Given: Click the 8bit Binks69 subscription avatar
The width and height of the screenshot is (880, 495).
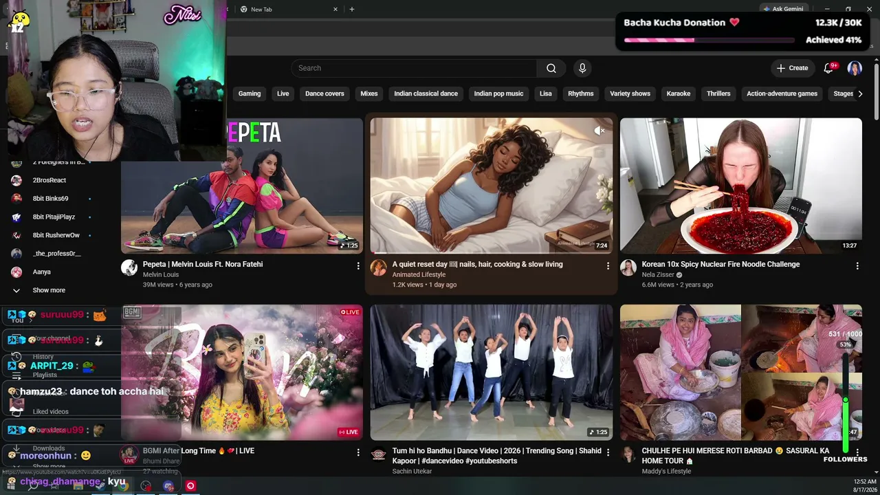Looking at the screenshot, I should pyautogui.click(x=16, y=199).
